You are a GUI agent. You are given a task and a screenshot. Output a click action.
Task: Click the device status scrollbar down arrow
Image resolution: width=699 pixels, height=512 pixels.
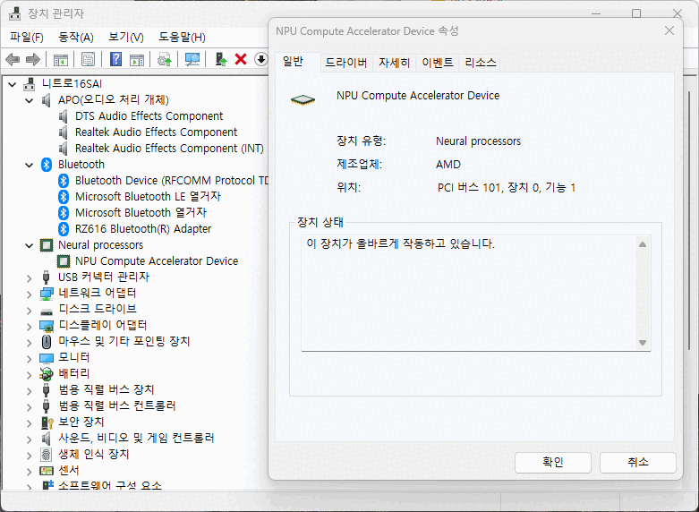click(x=643, y=343)
